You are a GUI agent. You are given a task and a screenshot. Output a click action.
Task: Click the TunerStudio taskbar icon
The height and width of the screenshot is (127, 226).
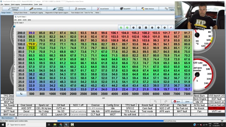tap(66, 125)
